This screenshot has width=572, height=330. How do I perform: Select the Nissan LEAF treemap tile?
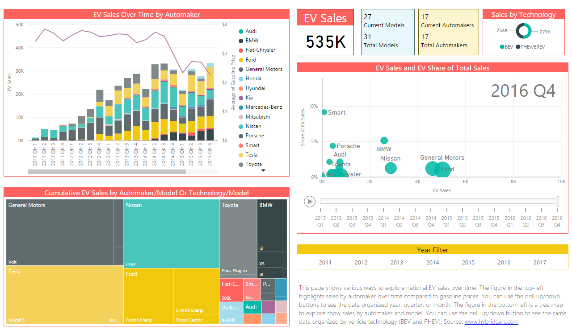171,234
